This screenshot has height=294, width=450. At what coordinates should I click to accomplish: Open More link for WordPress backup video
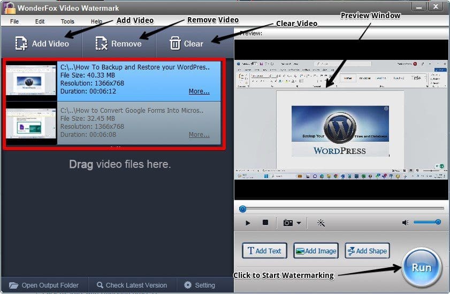pos(199,91)
